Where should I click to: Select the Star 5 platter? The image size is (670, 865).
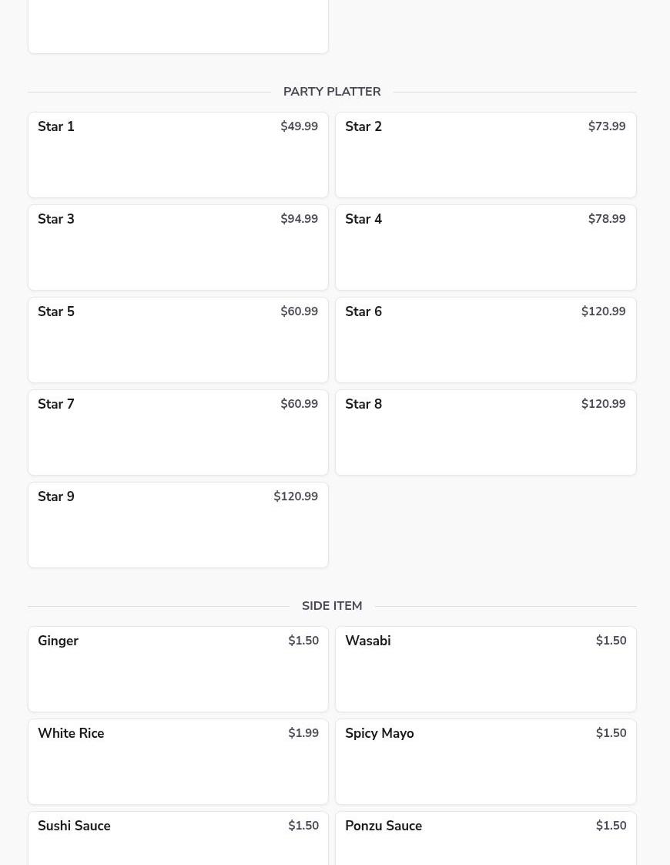(x=178, y=341)
